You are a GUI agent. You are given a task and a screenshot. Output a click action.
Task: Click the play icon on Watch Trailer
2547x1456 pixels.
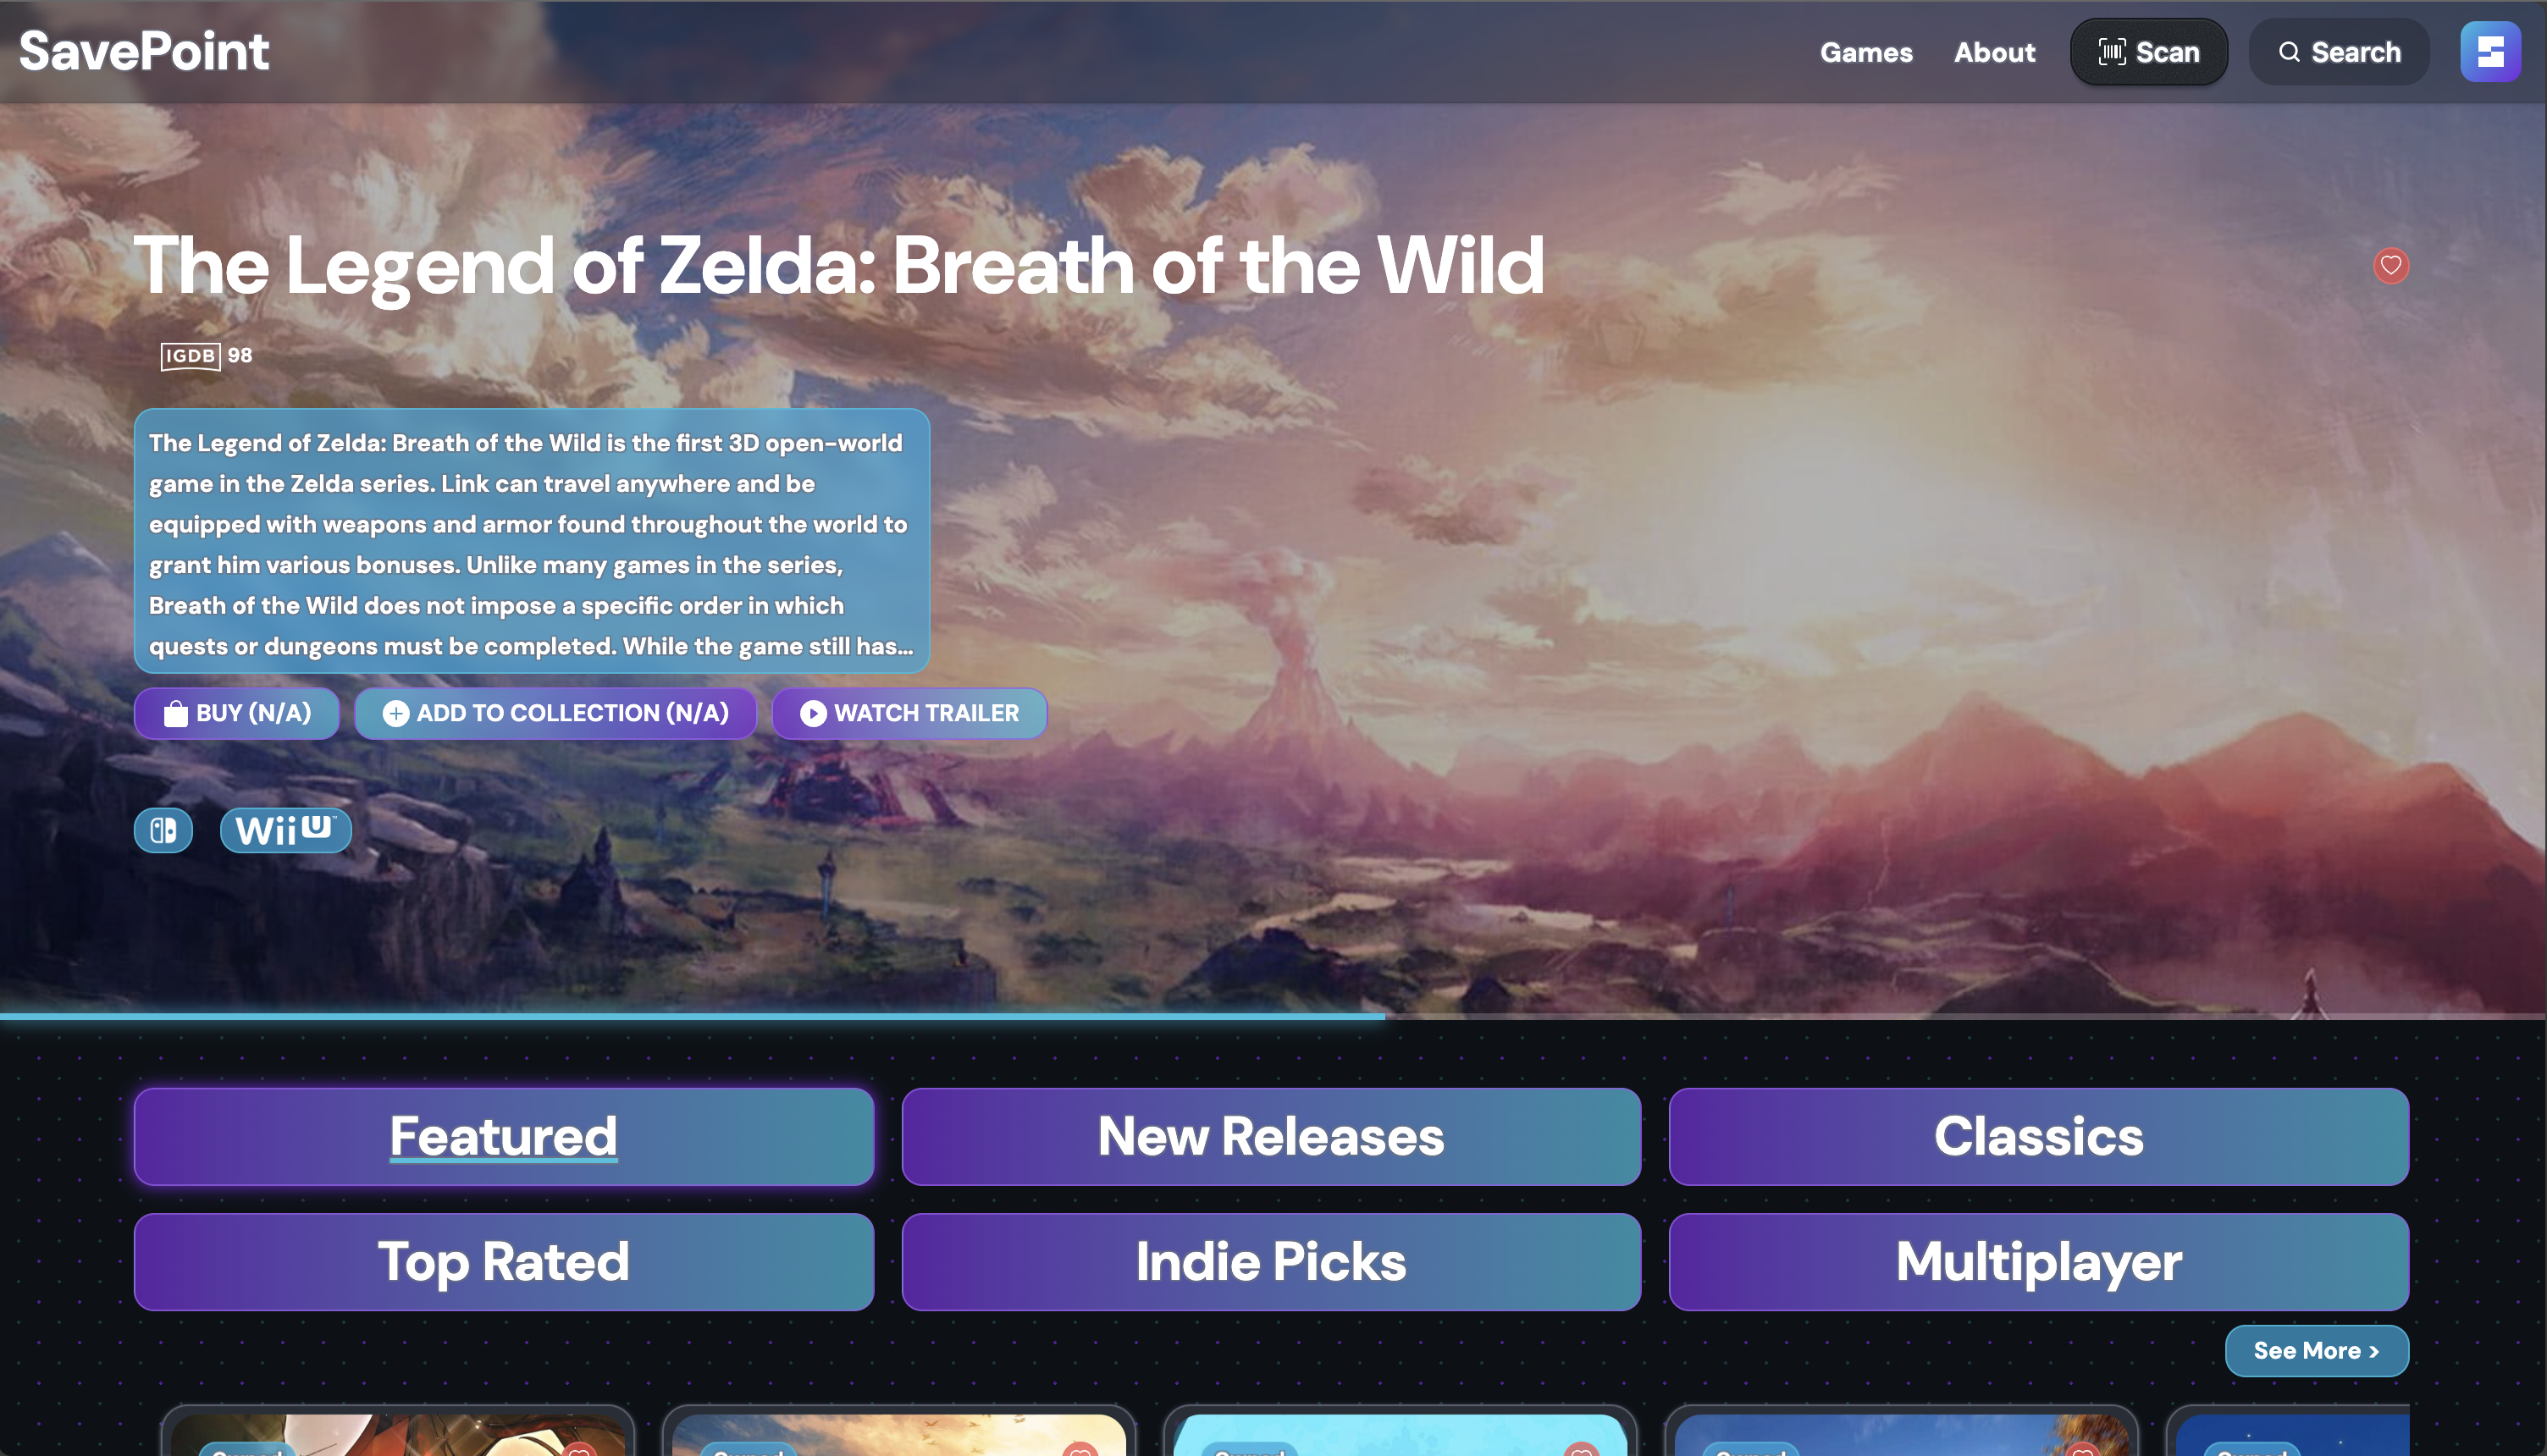[x=813, y=713]
